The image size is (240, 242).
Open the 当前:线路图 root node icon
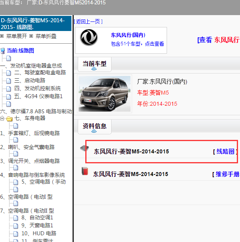pos(3,50)
